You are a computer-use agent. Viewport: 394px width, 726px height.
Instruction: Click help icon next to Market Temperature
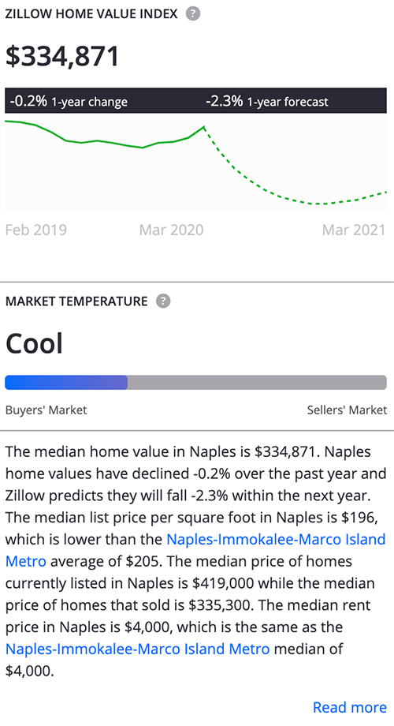pos(163,301)
